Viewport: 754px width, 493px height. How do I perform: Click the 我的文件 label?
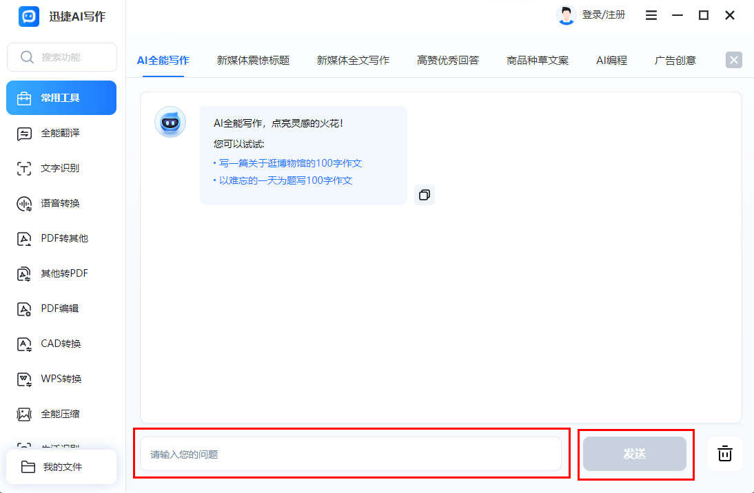point(63,467)
